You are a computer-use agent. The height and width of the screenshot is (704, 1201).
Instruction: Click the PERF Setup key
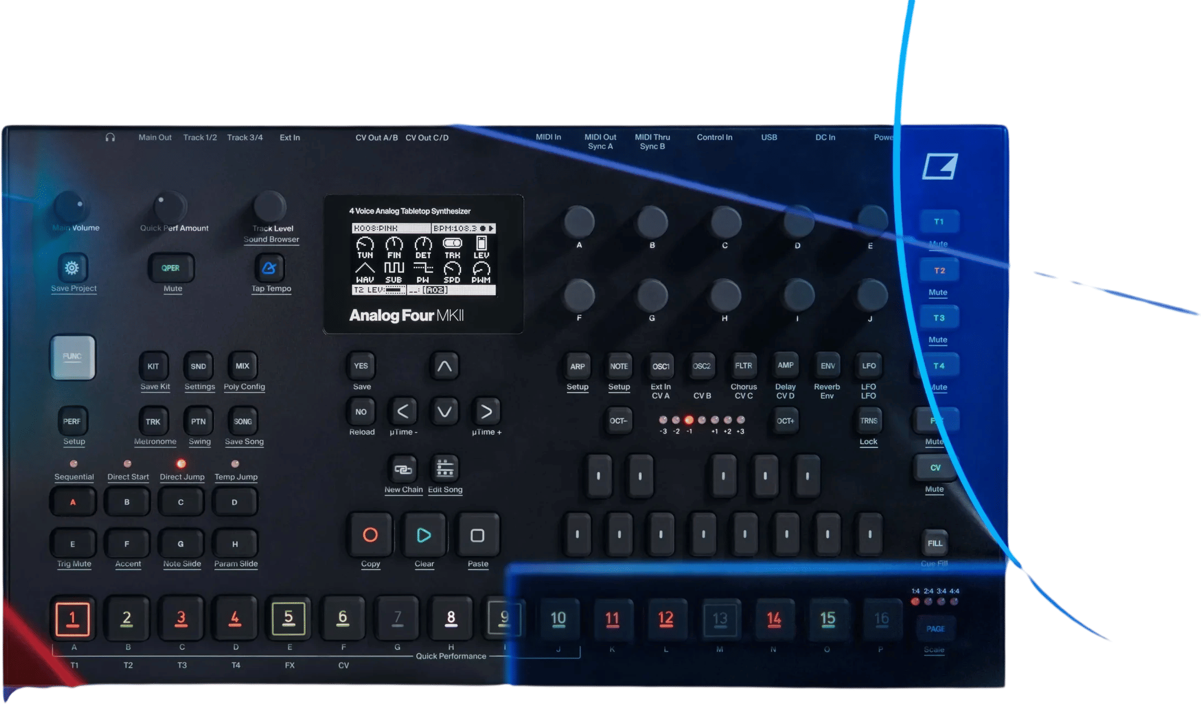[72, 421]
